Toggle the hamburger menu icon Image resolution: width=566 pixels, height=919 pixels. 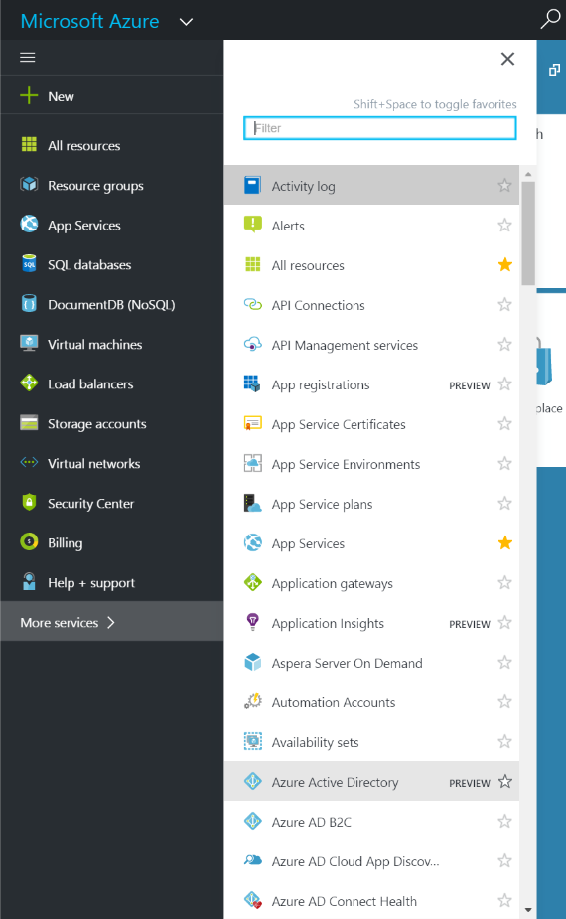[x=28, y=58]
